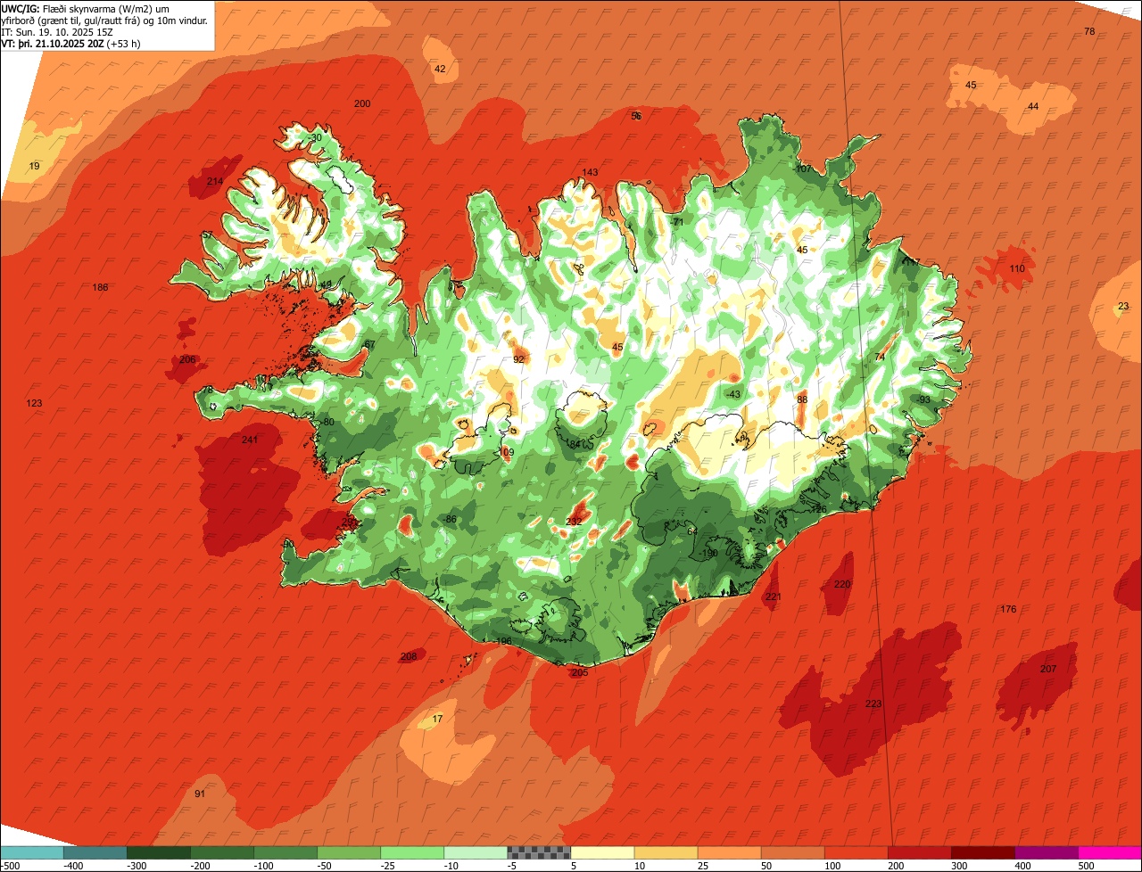1142x872 pixels.
Task: Click the map value '241'
Action: (x=250, y=440)
